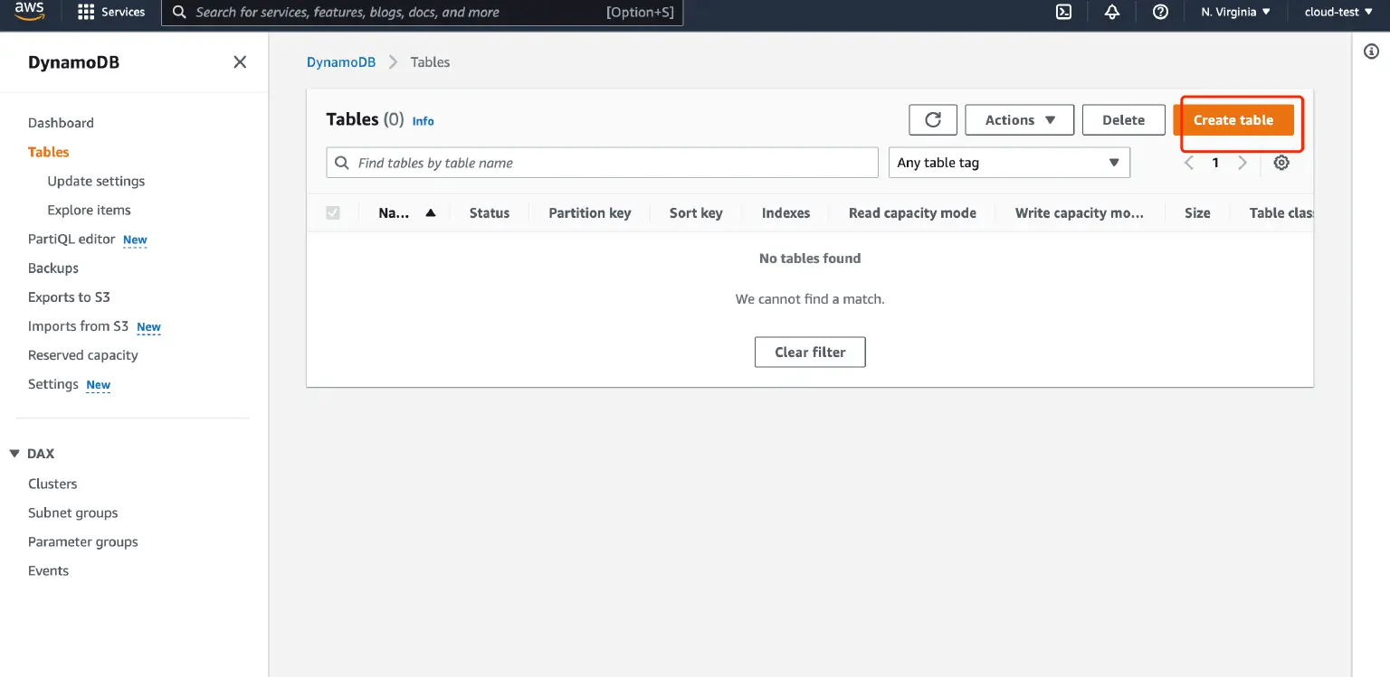Open the Any table tag filter dropdown
The height and width of the screenshot is (677, 1390).
pos(1008,162)
